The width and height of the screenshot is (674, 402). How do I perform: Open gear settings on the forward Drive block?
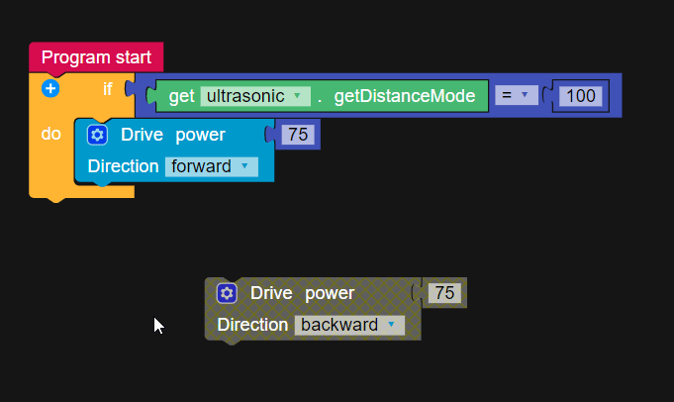(x=97, y=135)
